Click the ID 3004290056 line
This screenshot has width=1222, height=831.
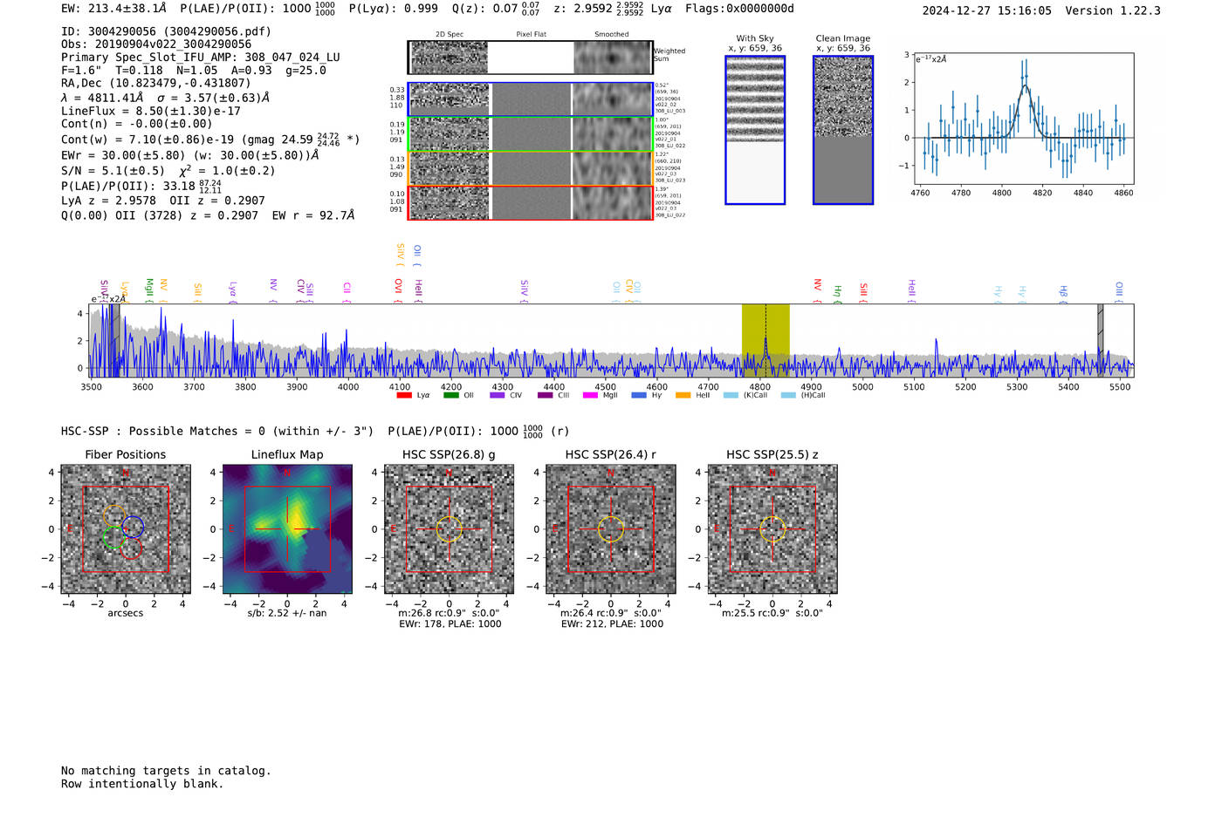coord(166,31)
